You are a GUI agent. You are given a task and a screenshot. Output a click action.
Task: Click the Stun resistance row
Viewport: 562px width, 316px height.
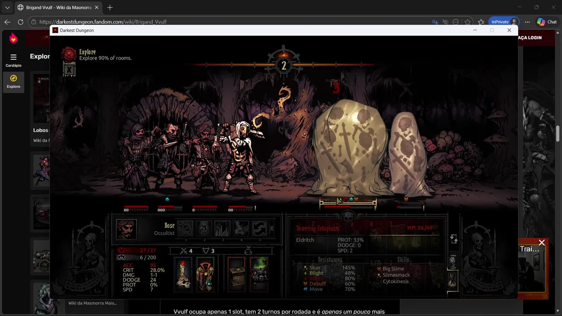[329, 268]
